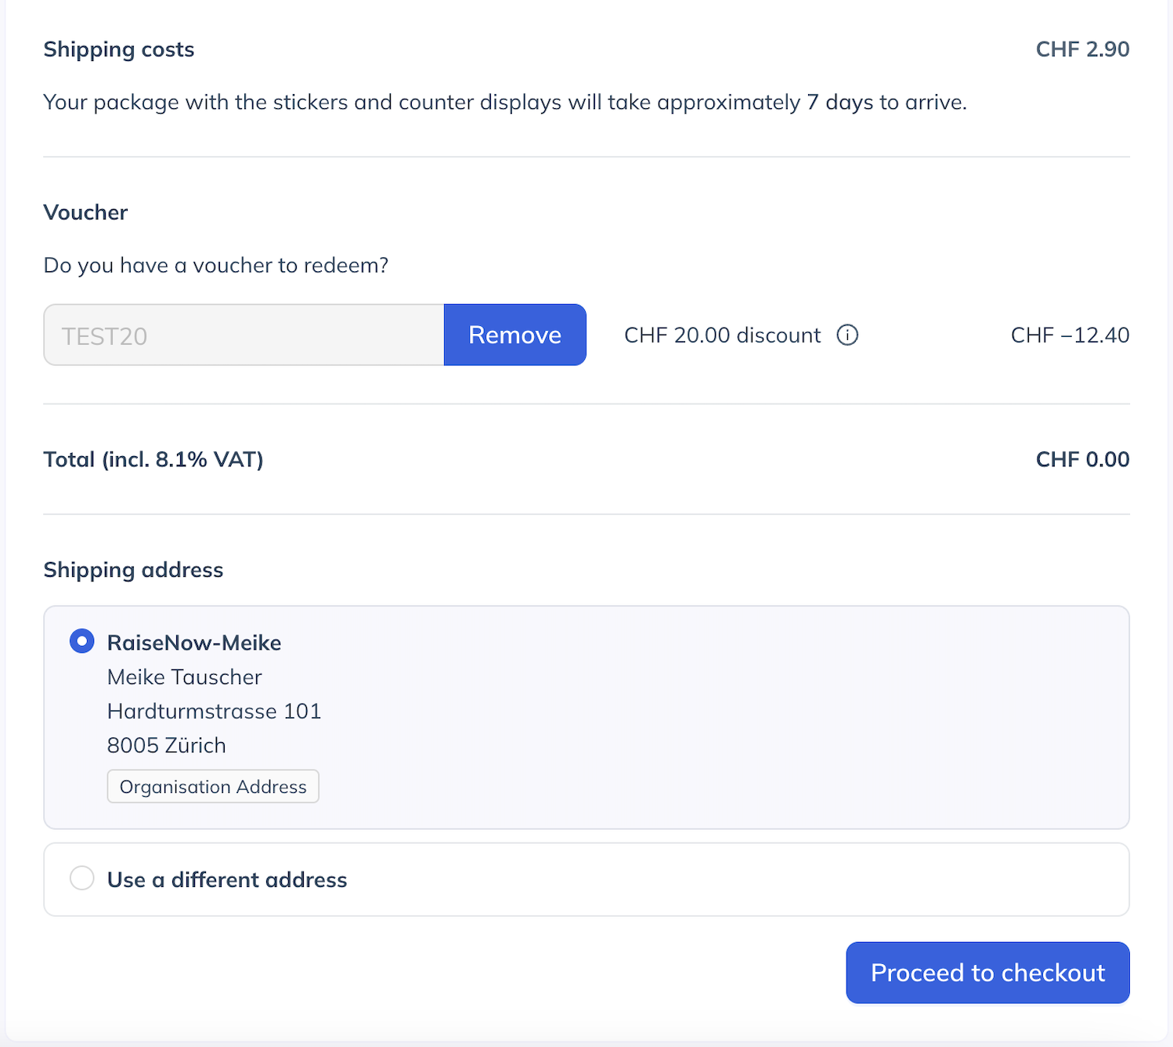Select Use a different address radio button

[x=81, y=878]
